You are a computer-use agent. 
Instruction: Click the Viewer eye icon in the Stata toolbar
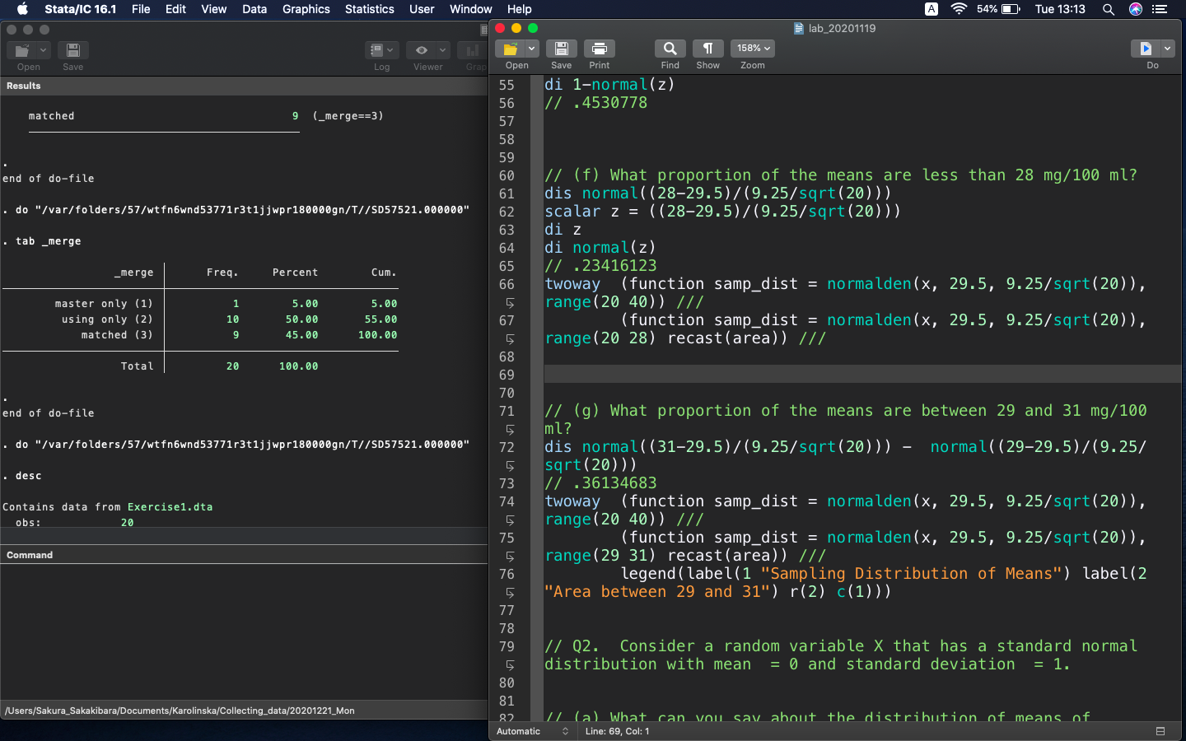(x=422, y=50)
